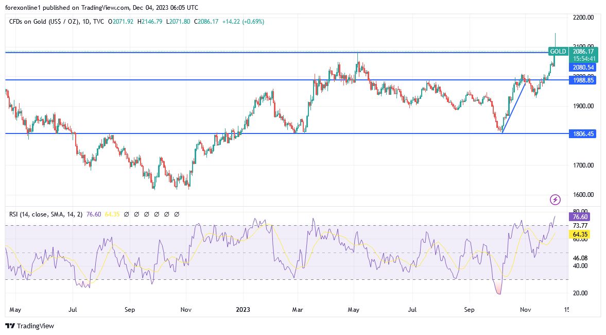Toggle the first hidden-plot circle in RSI legend

tap(127, 214)
